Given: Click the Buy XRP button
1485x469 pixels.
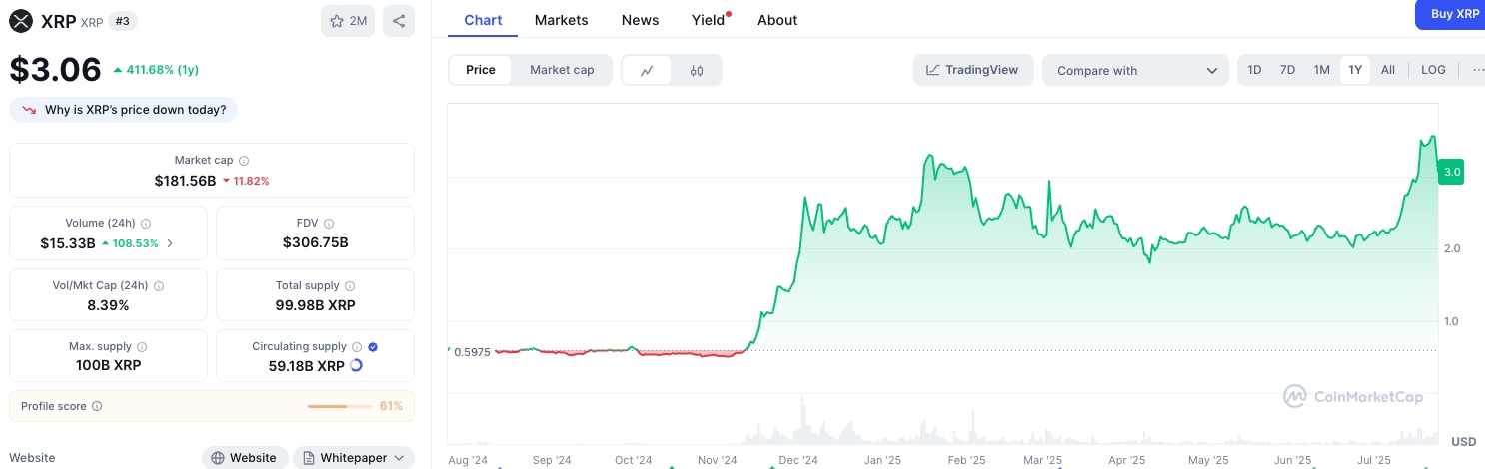Looking at the screenshot, I should [x=1454, y=14].
